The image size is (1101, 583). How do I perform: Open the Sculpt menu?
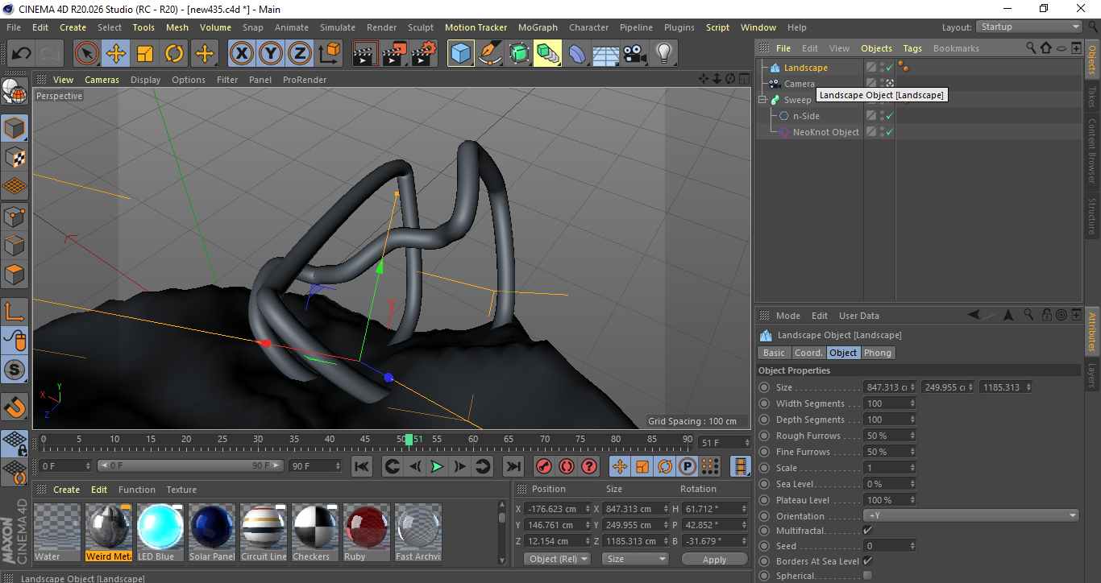[421, 27]
